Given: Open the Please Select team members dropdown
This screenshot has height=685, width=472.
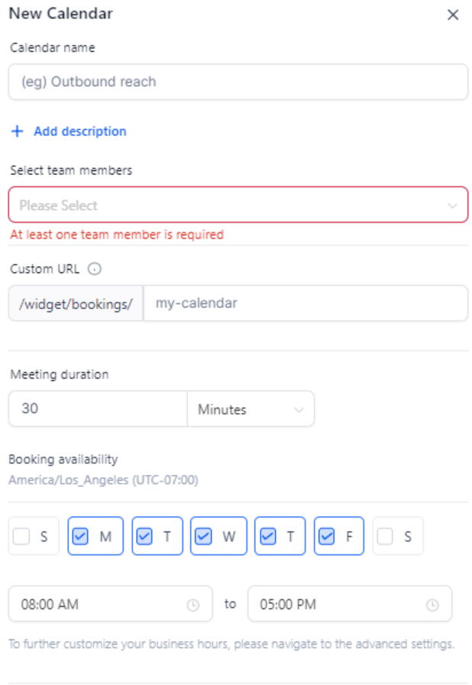Looking at the screenshot, I should click(x=229, y=205).
